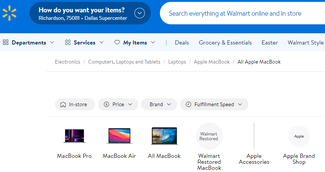Click the Electronics breadcrumb link

pyautogui.click(x=67, y=62)
